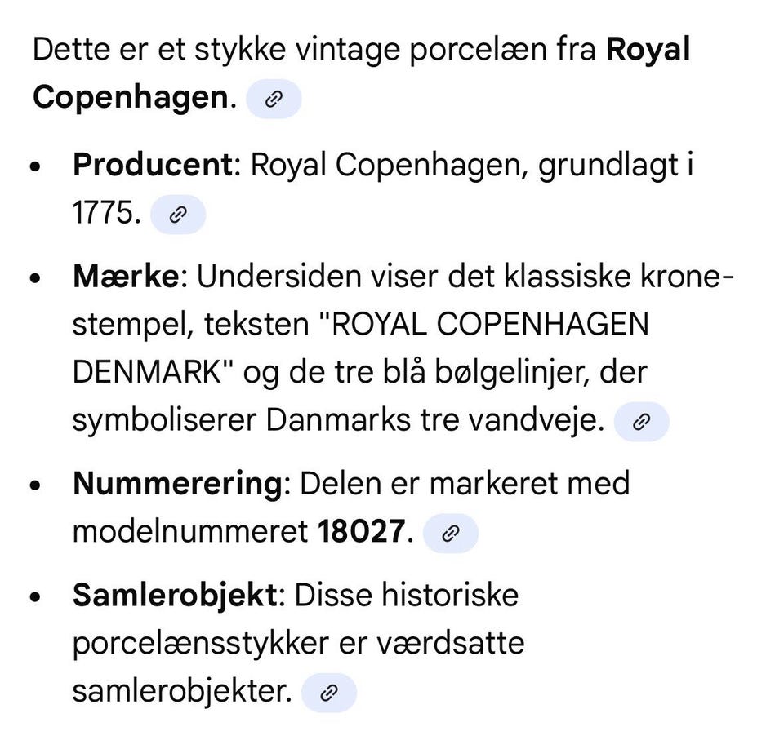Click the bold 'Copenhagen' word in the intro

pos(129,98)
